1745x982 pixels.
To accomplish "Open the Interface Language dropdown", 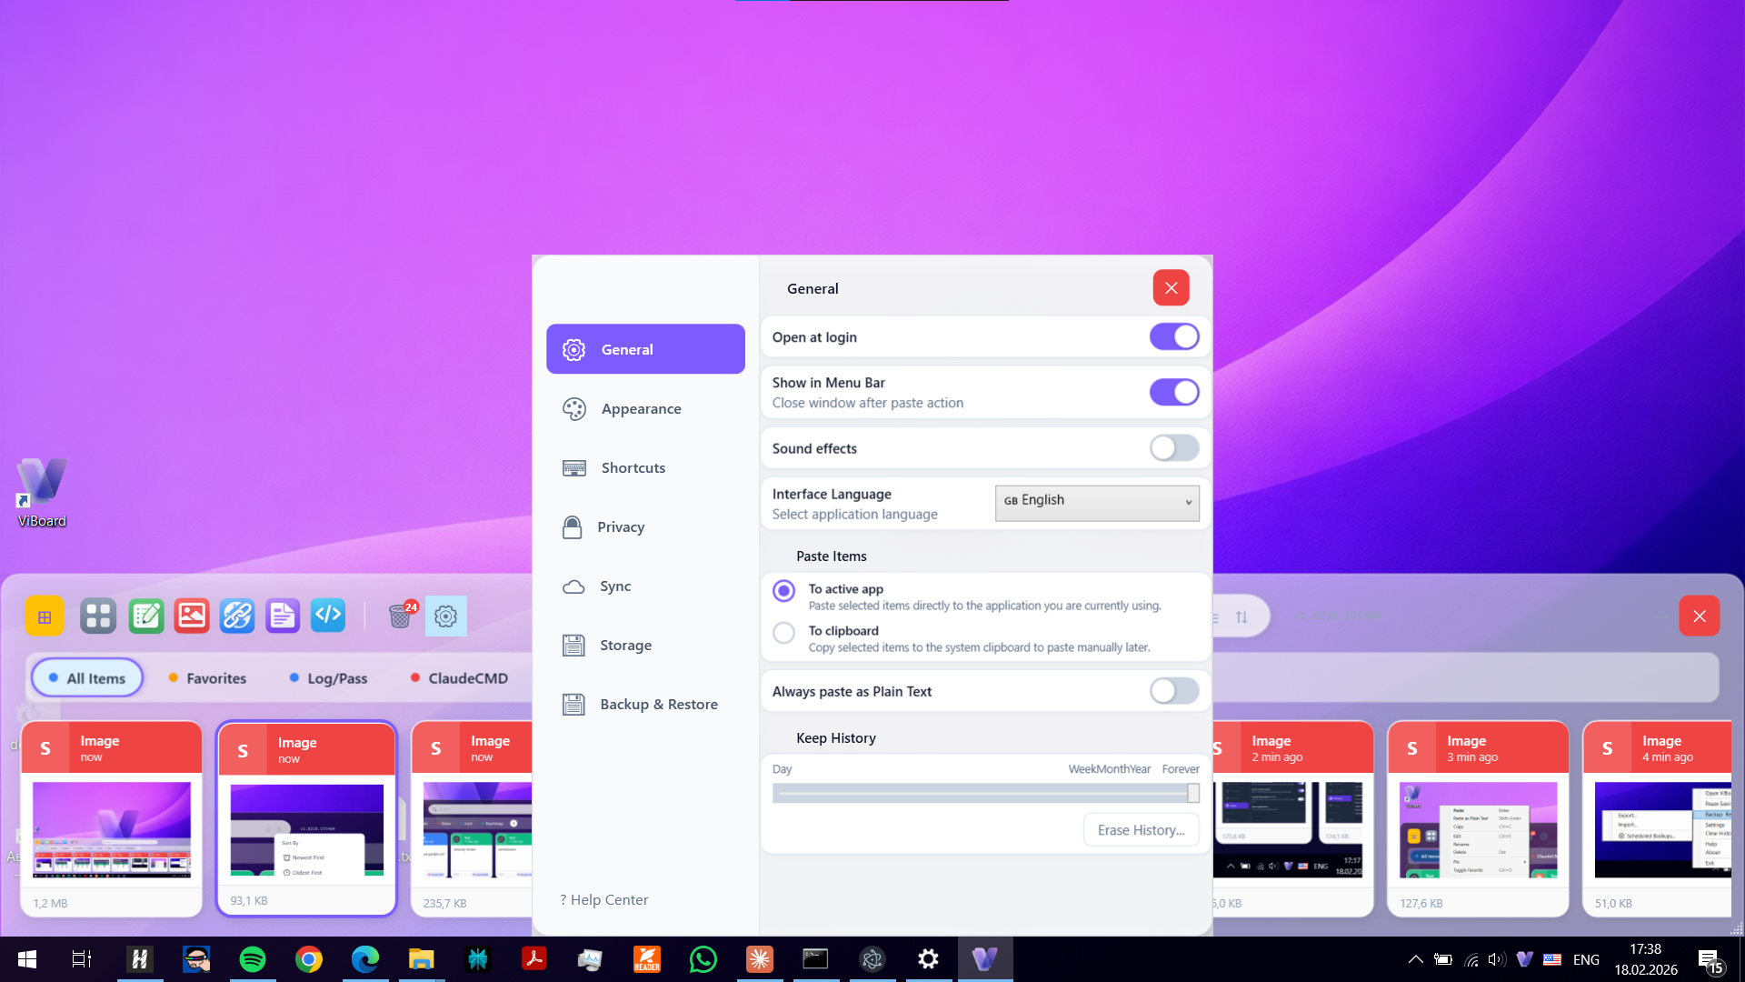I will pyautogui.click(x=1097, y=502).
